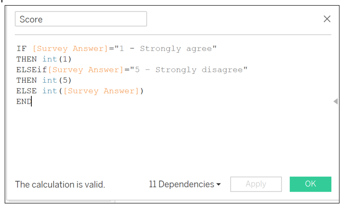Place cursor at the END keyword
348x211 pixels.
24,101
